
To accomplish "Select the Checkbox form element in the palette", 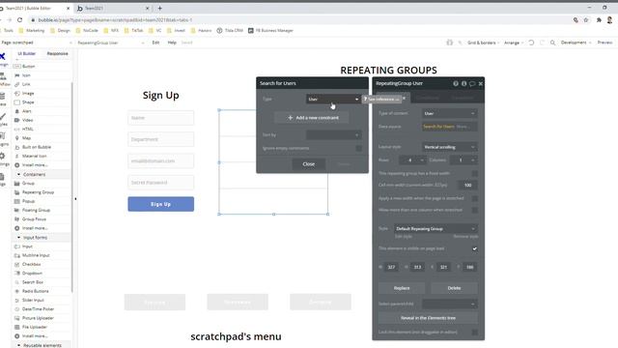I will tap(31, 264).
